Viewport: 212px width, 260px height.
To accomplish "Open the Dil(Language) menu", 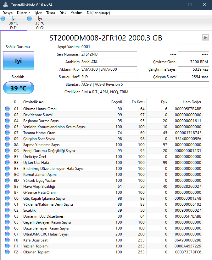I will coord(98,13).
